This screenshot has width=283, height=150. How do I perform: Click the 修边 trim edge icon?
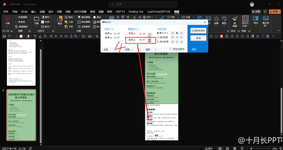(95, 17)
